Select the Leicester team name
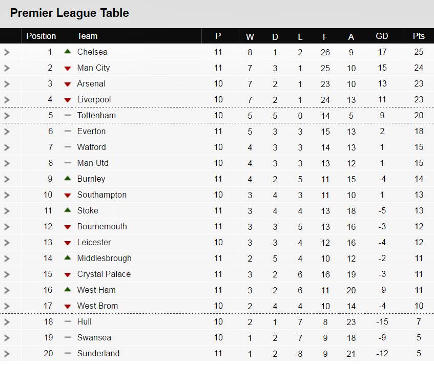 (94, 242)
